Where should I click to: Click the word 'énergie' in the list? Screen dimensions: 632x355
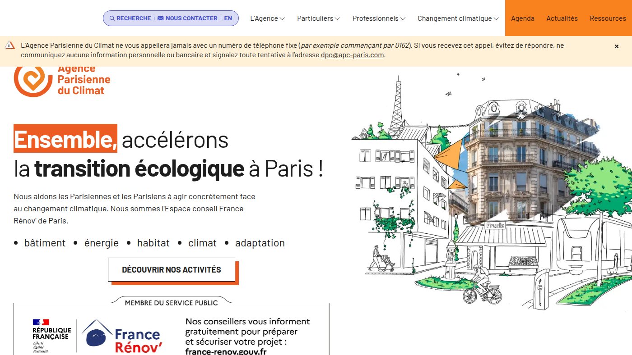pos(102,243)
